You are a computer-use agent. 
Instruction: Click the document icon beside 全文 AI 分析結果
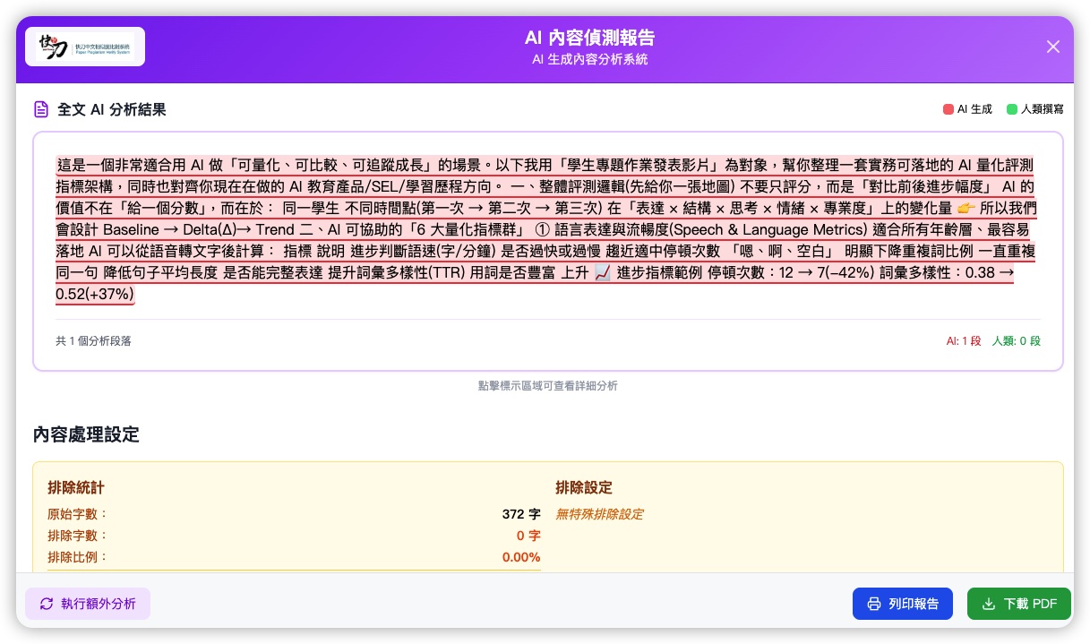[x=41, y=108]
